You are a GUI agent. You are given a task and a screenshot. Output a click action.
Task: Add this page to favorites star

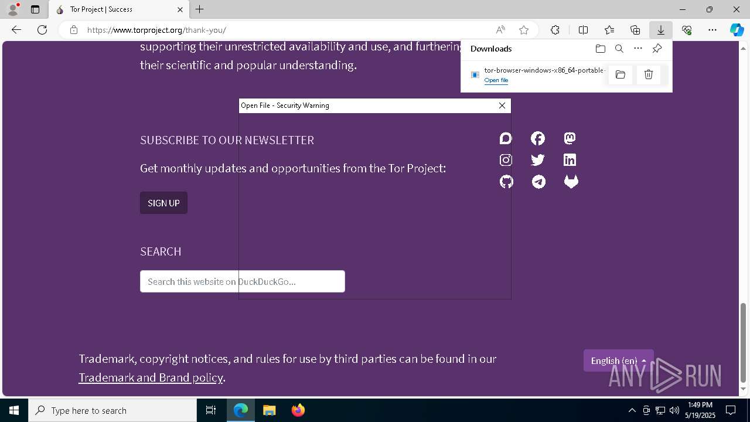point(524,30)
